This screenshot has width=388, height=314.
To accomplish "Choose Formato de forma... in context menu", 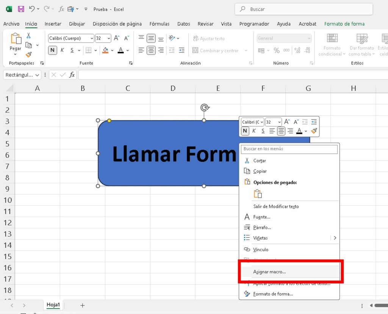I will point(273,294).
